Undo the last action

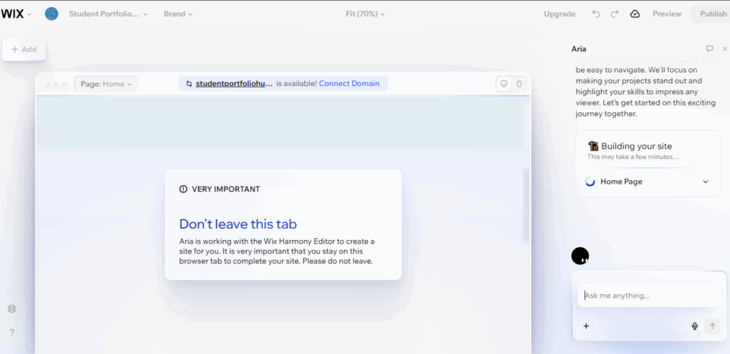tap(596, 14)
